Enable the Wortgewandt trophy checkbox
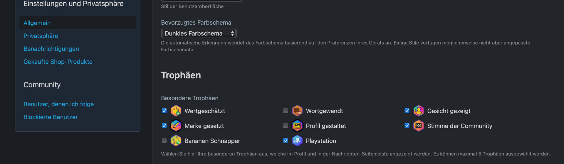The height and width of the screenshot is (164, 564). pos(286,111)
